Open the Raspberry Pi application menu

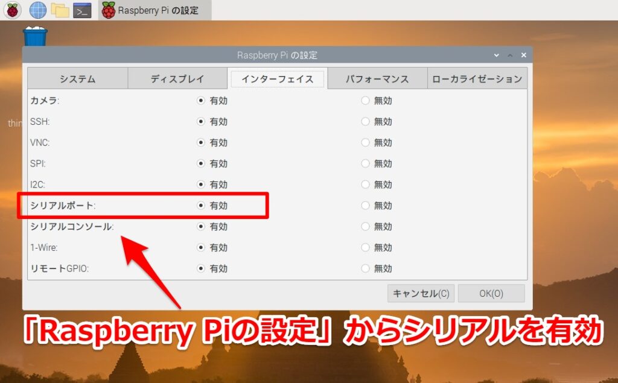[x=12, y=10]
